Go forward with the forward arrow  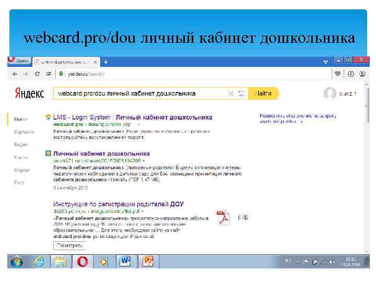(26, 74)
